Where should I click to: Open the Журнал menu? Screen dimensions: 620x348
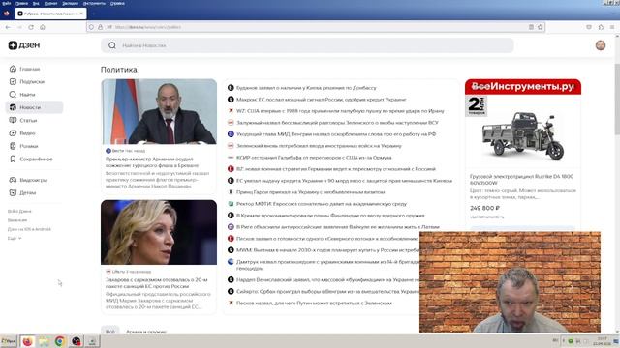(x=50, y=3)
